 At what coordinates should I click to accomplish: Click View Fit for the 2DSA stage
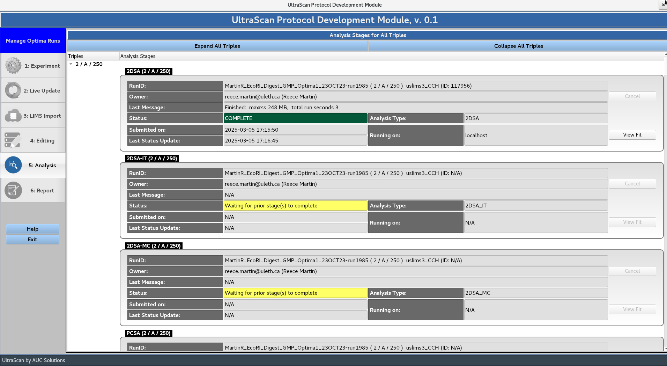632,134
